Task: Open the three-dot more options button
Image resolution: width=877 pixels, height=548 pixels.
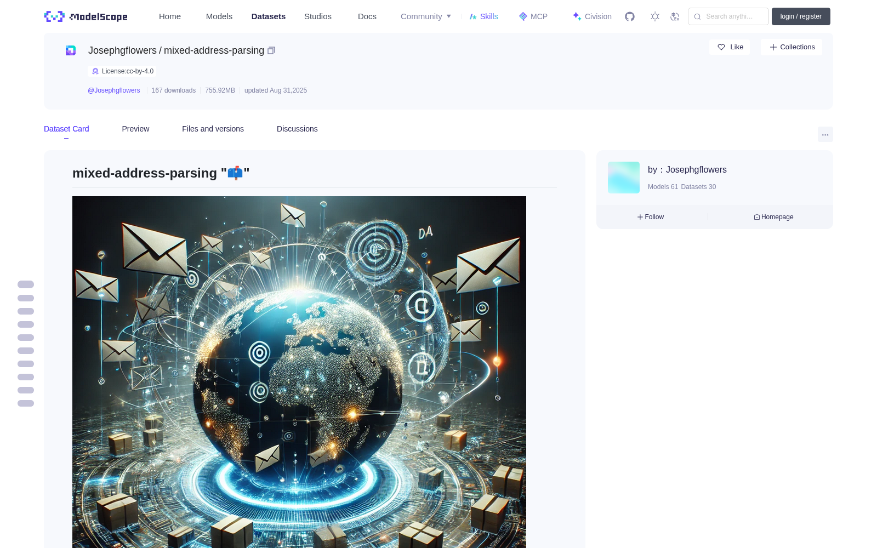Action: click(825, 134)
